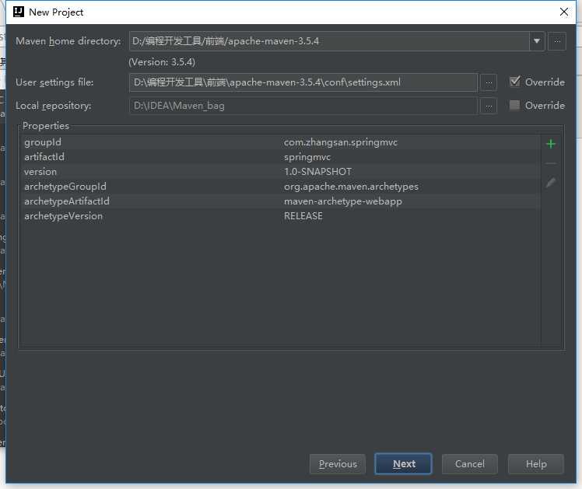The height and width of the screenshot is (489, 582).
Task: Edit selected property with pencil icon
Action: 551,183
